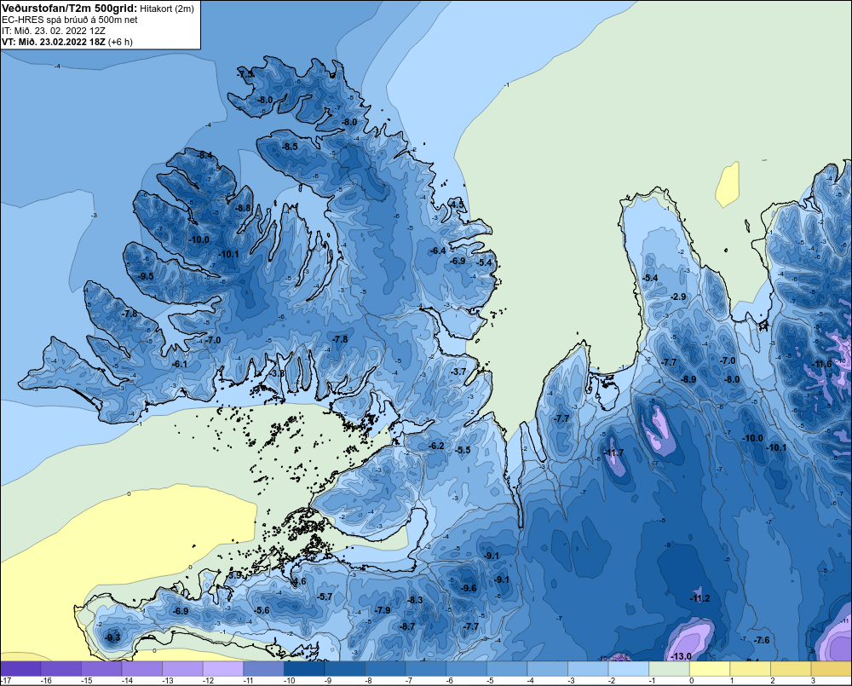Click the -7.5 temperature label
This screenshot has width=852, height=686.
point(245,74)
